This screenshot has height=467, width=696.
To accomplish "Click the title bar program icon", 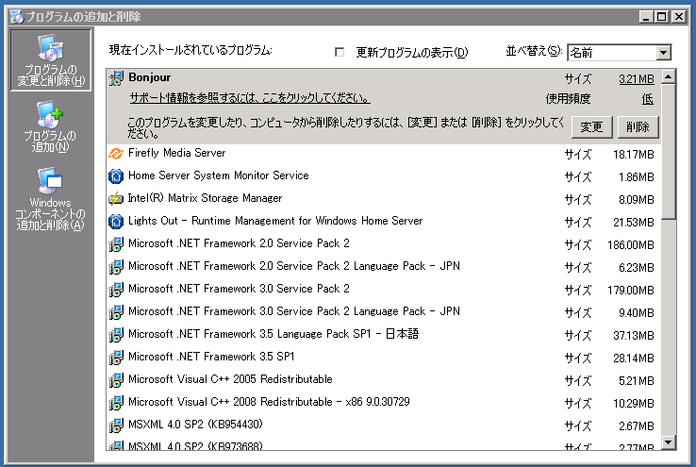I will [x=16, y=17].
